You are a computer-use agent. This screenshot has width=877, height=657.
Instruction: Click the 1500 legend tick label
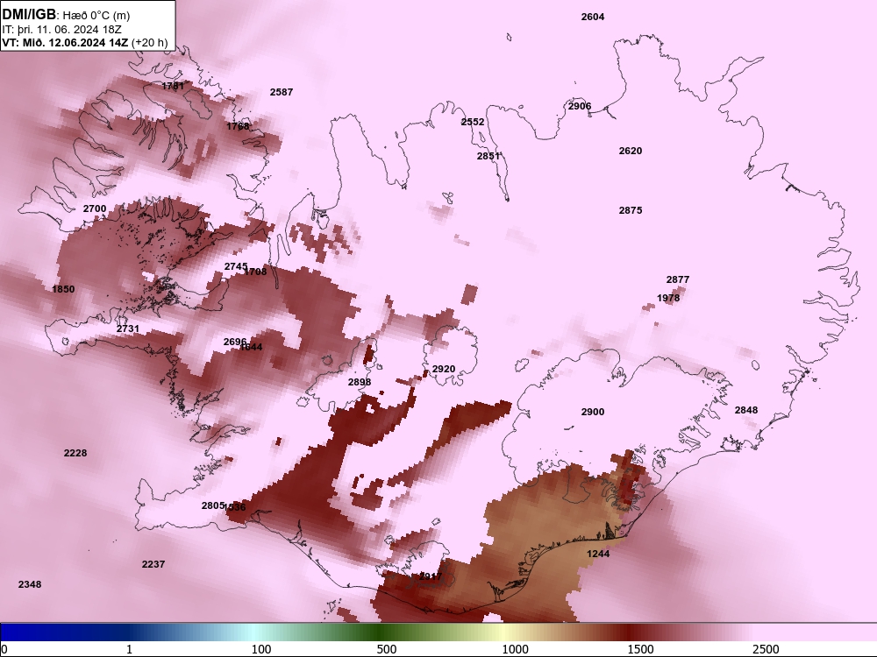pyautogui.click(x=640, y=649)
